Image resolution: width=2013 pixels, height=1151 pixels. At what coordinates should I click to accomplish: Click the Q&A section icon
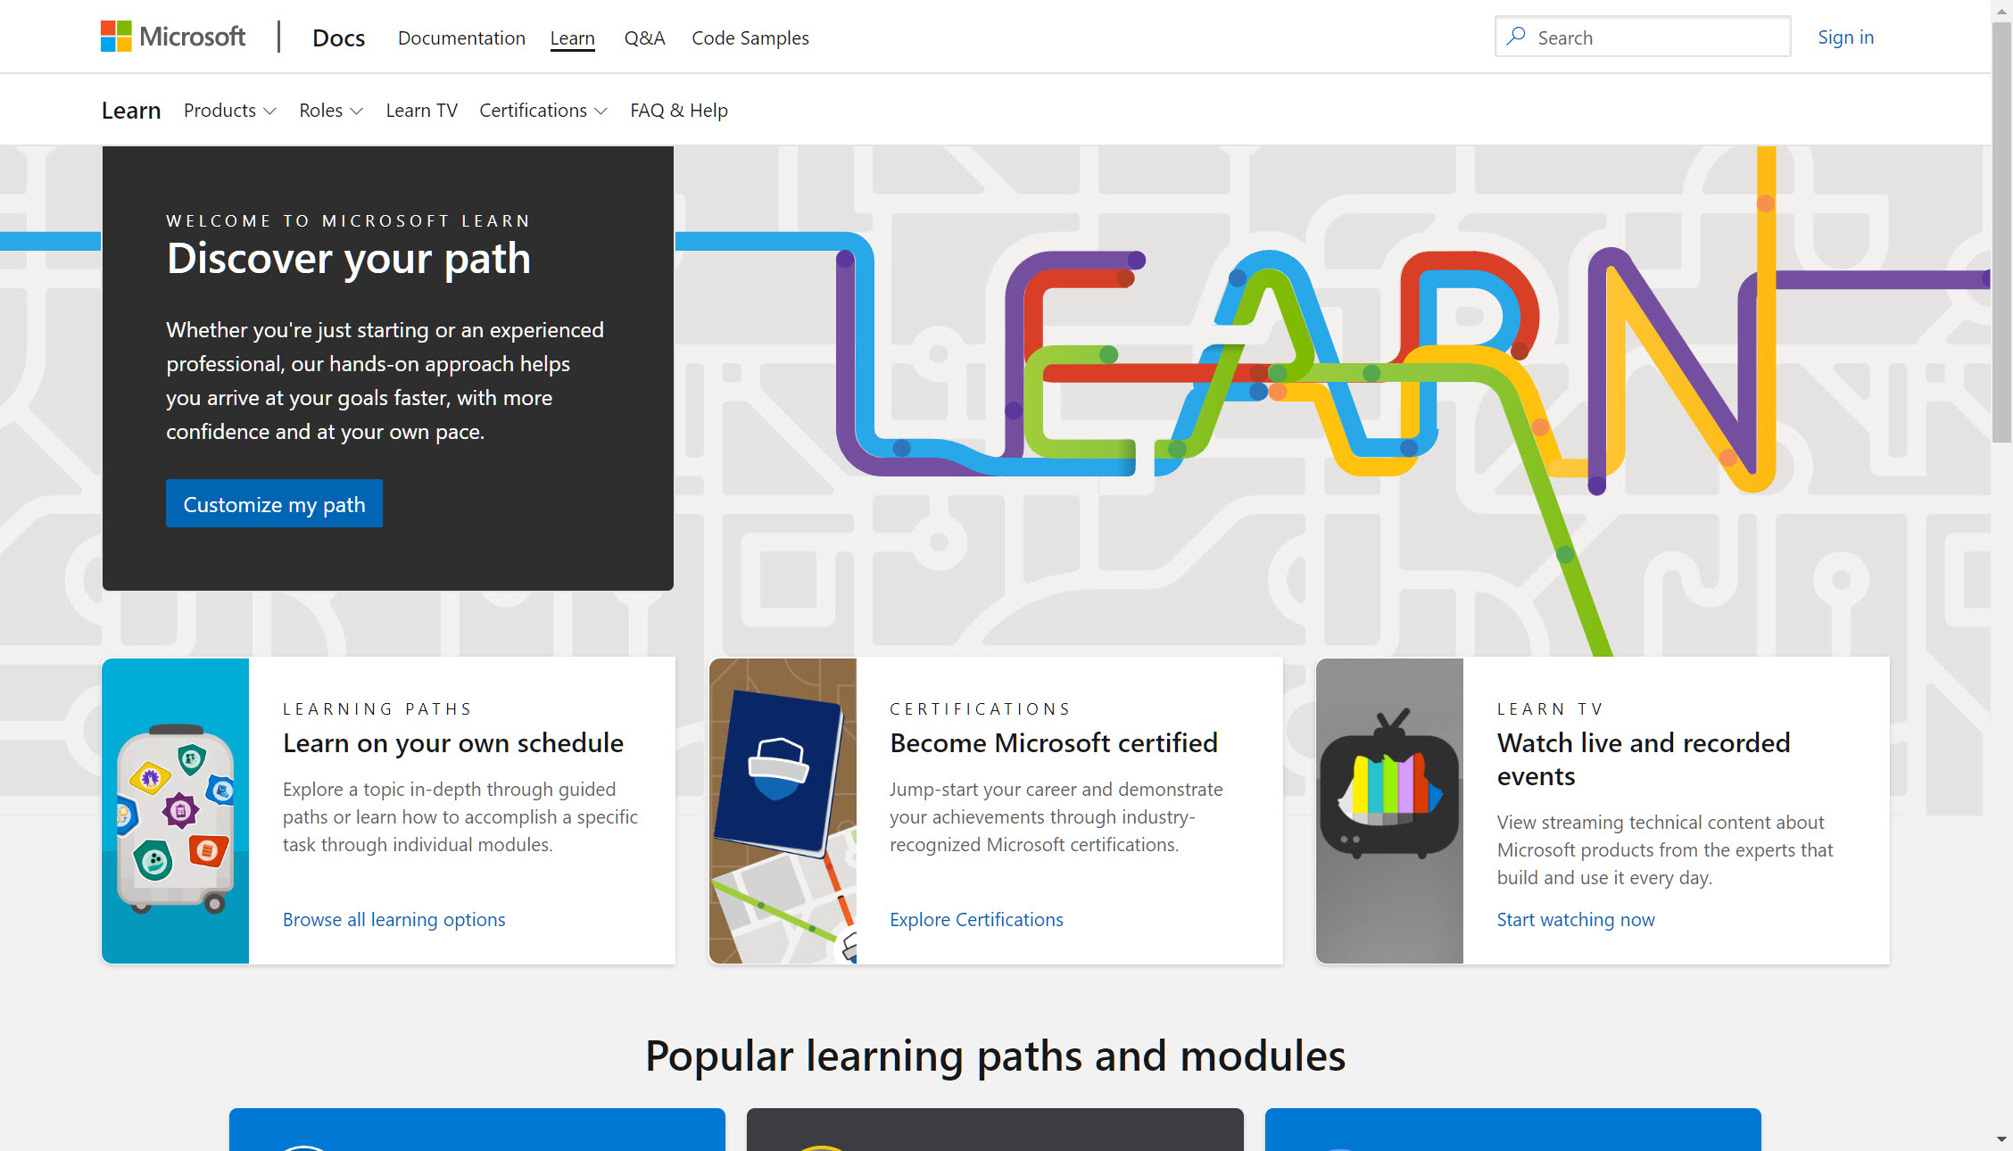pyautogui.click(x=642, y=37)
